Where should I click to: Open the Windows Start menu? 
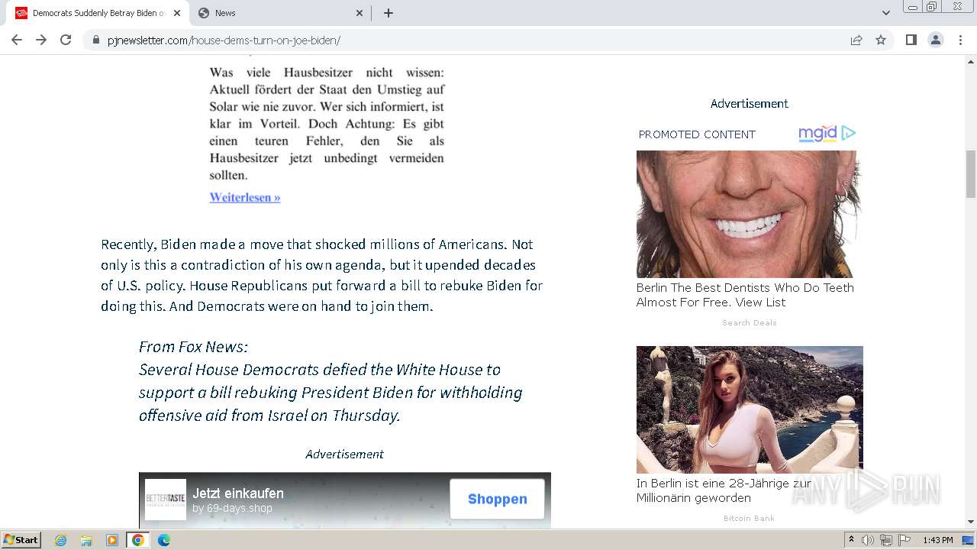point(21,540)
